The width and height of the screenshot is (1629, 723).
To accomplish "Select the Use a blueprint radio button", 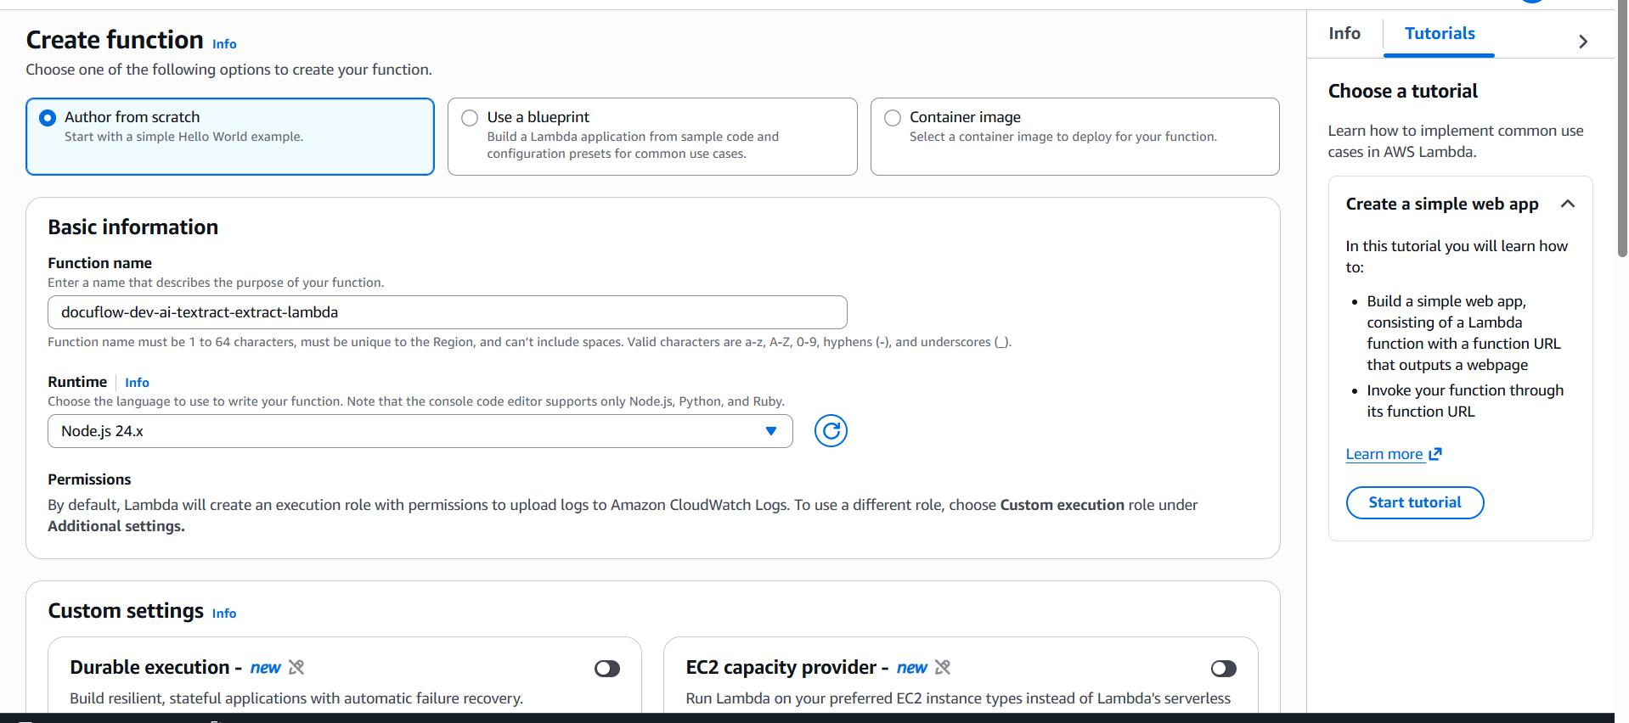I will pyautogui.click(x=470, y=118).
